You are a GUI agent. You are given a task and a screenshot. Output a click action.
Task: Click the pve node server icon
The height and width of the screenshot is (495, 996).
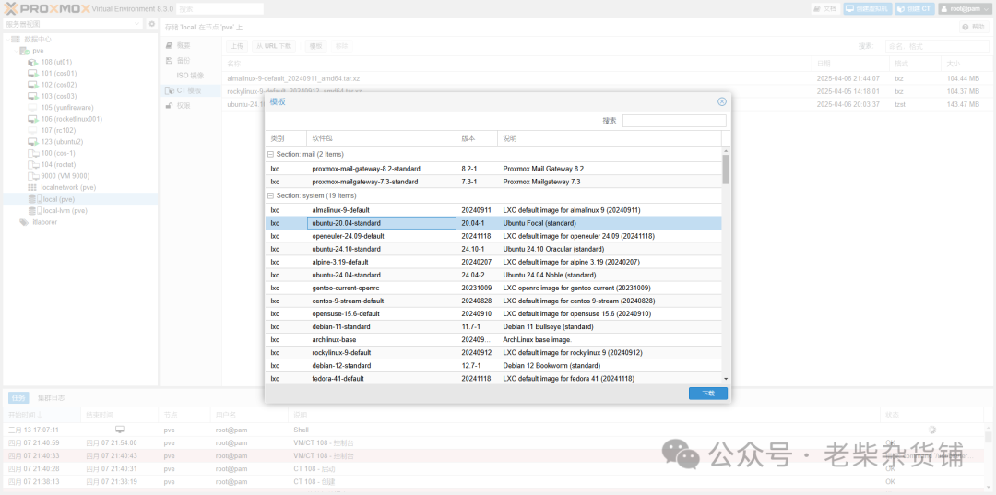click(24, 51)
